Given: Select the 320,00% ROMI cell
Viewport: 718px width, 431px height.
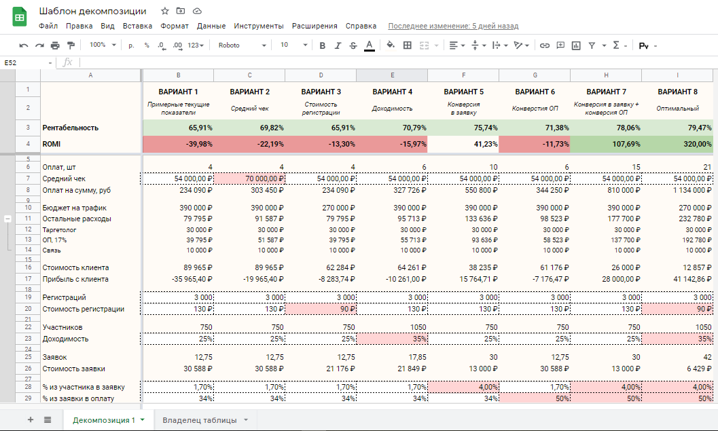Looking at the screenshot, I should point(677,144).
